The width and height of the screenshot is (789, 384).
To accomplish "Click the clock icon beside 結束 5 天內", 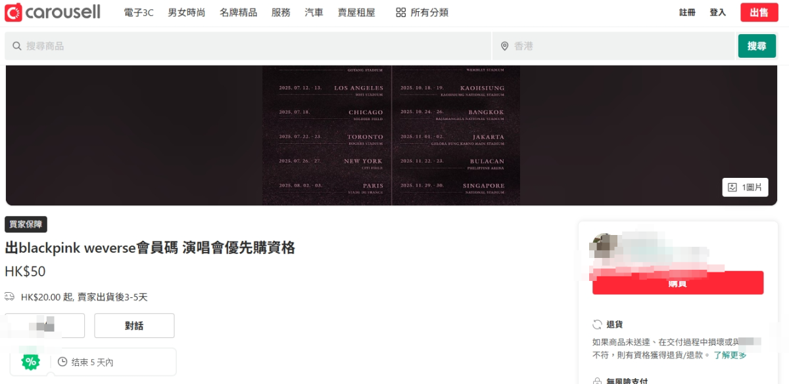I will click(x=62, y=362).
